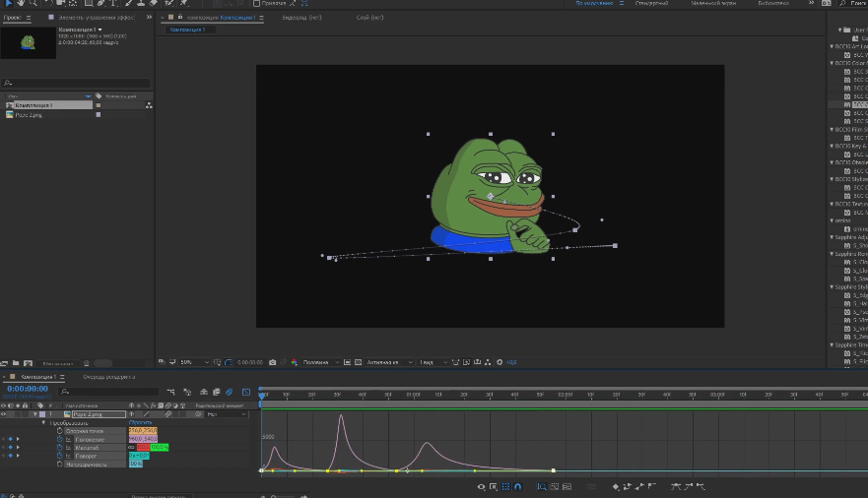Switch to Очередь рендеринга tab

(x=109, y=377)
